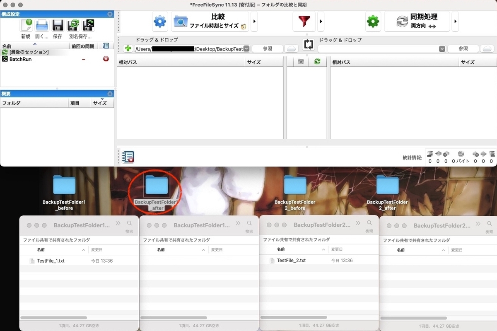The width and height of the screenshot is (497, 331).
Task: Save configuration using the 保存 floppy icon
Action: pos(57,25)
